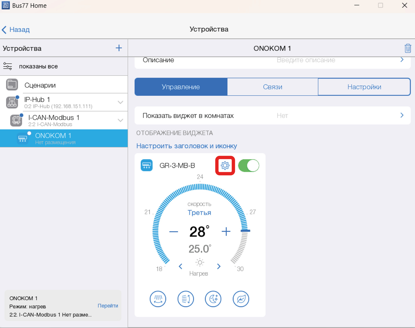This screenshot has height=328, width=415.
Task: Delete ONOKOM 1 with trash icon
Action: point(408,48)
